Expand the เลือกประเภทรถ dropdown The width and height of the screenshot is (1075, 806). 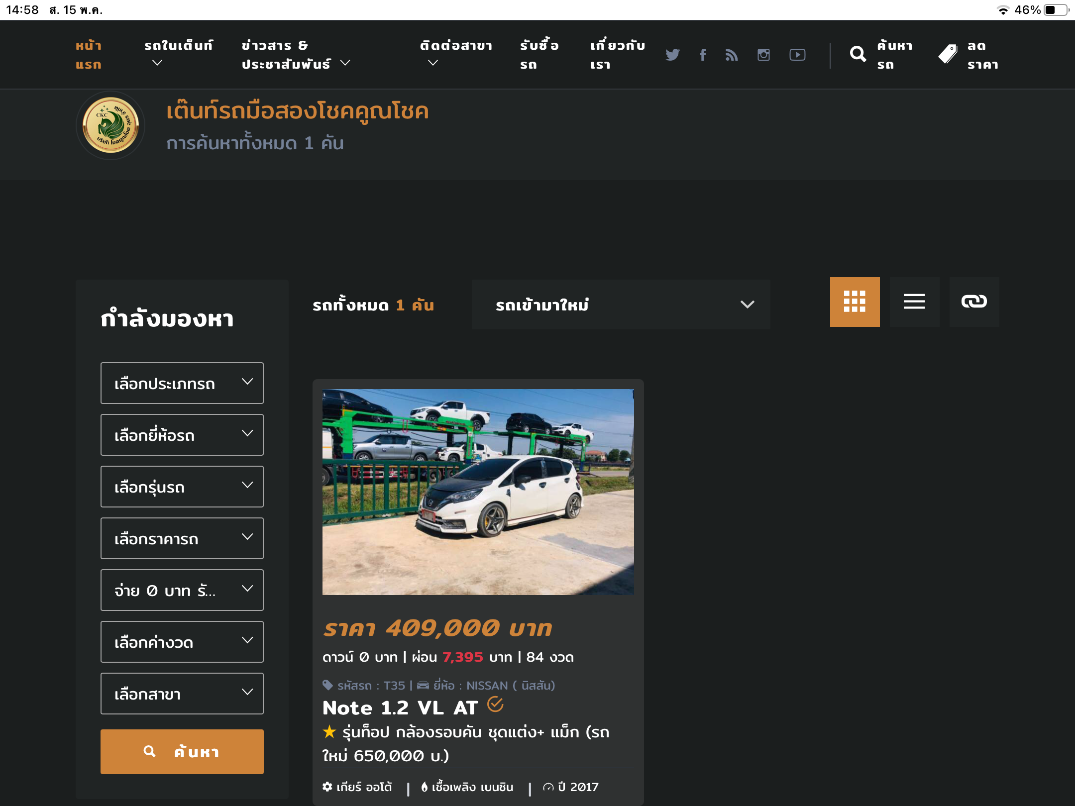tap(182, 383)
